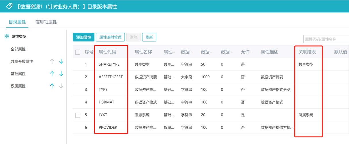Open the 信息项属性 tab
Screen dimensions: 349x144
[x=46, y=22]
